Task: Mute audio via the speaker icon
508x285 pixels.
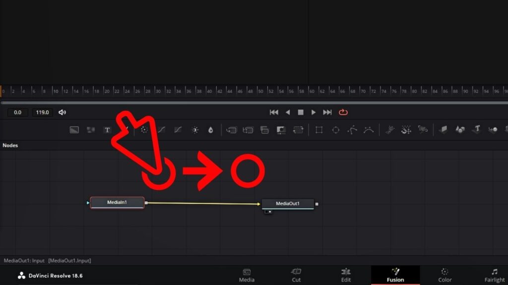Action: 62,112
